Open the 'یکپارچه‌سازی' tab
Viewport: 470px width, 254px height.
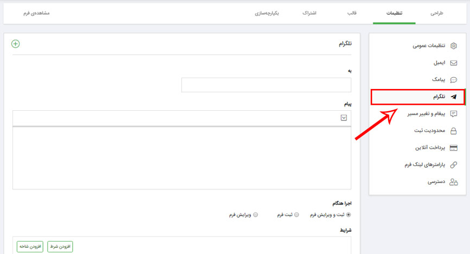[266, 12]
